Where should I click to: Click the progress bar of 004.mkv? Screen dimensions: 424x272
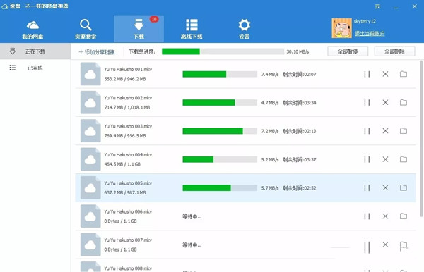tap(220, 159)
